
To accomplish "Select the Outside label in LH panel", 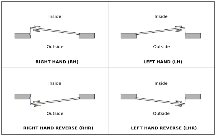I will coord(161,47).
